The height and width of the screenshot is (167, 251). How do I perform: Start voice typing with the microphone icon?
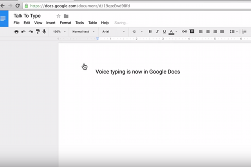click(x=44, y=31)
